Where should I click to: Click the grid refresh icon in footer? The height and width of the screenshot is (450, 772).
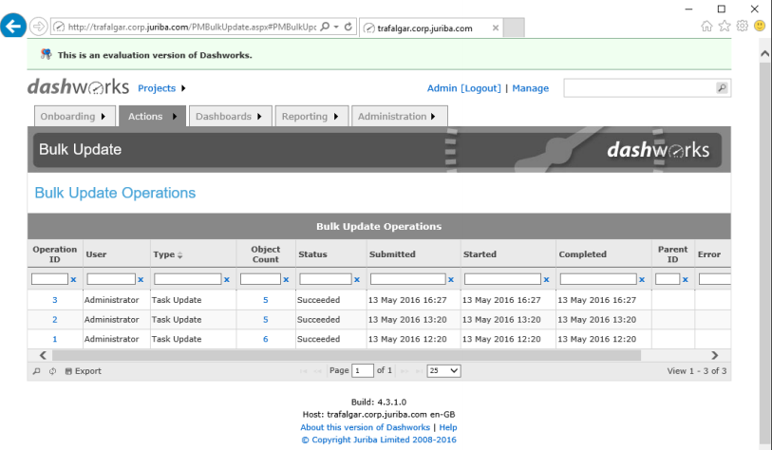click(52, 371)
